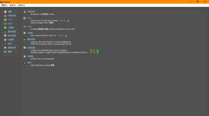
Task: Open the 音訊 speaker icon in sidebar
Action: 5,44
